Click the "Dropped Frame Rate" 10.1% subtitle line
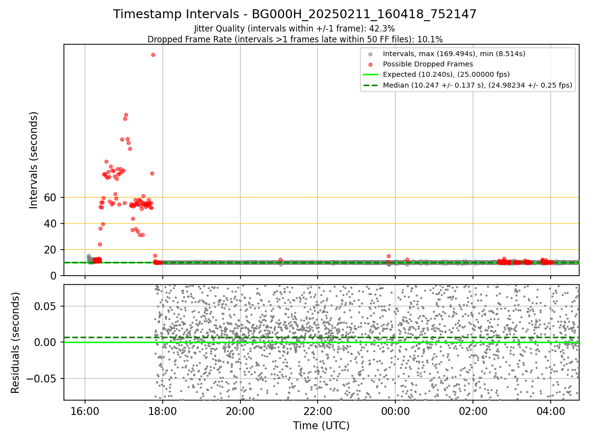 (x=295, y=39)
